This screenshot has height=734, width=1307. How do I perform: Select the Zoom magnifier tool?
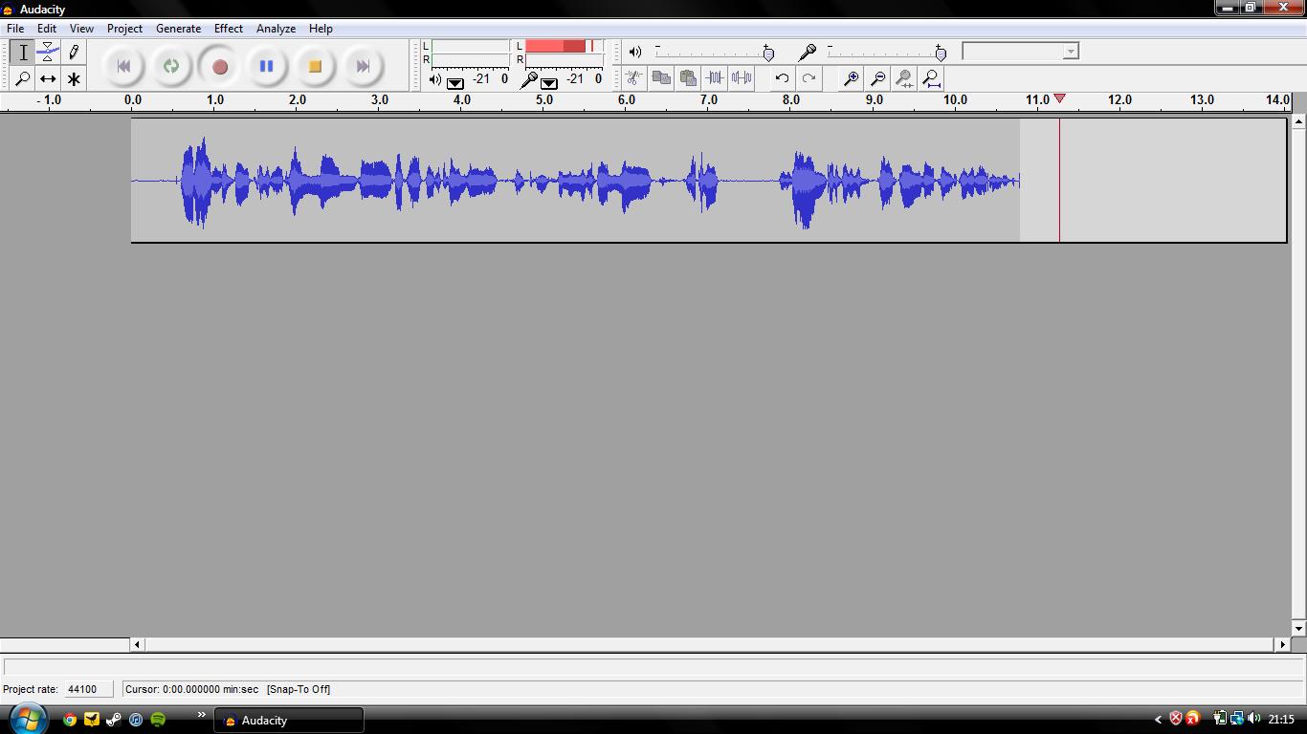pos(23,78)
